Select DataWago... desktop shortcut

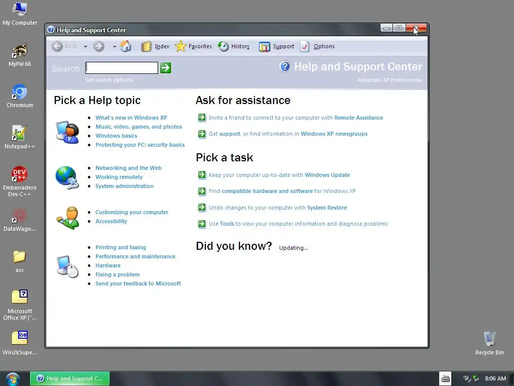(20, 220)
